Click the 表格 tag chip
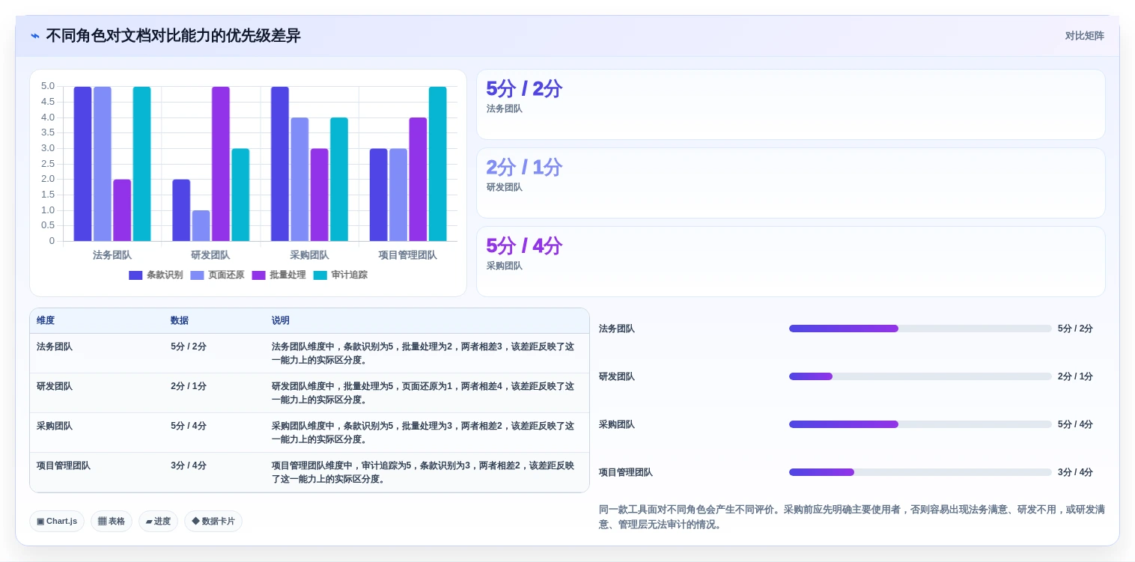Screen dimensions: 1135x562 [112, 521]
